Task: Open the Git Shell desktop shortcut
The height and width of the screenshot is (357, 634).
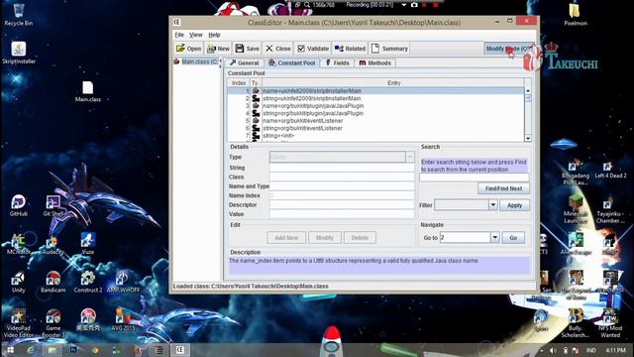Action: (53, 205)
